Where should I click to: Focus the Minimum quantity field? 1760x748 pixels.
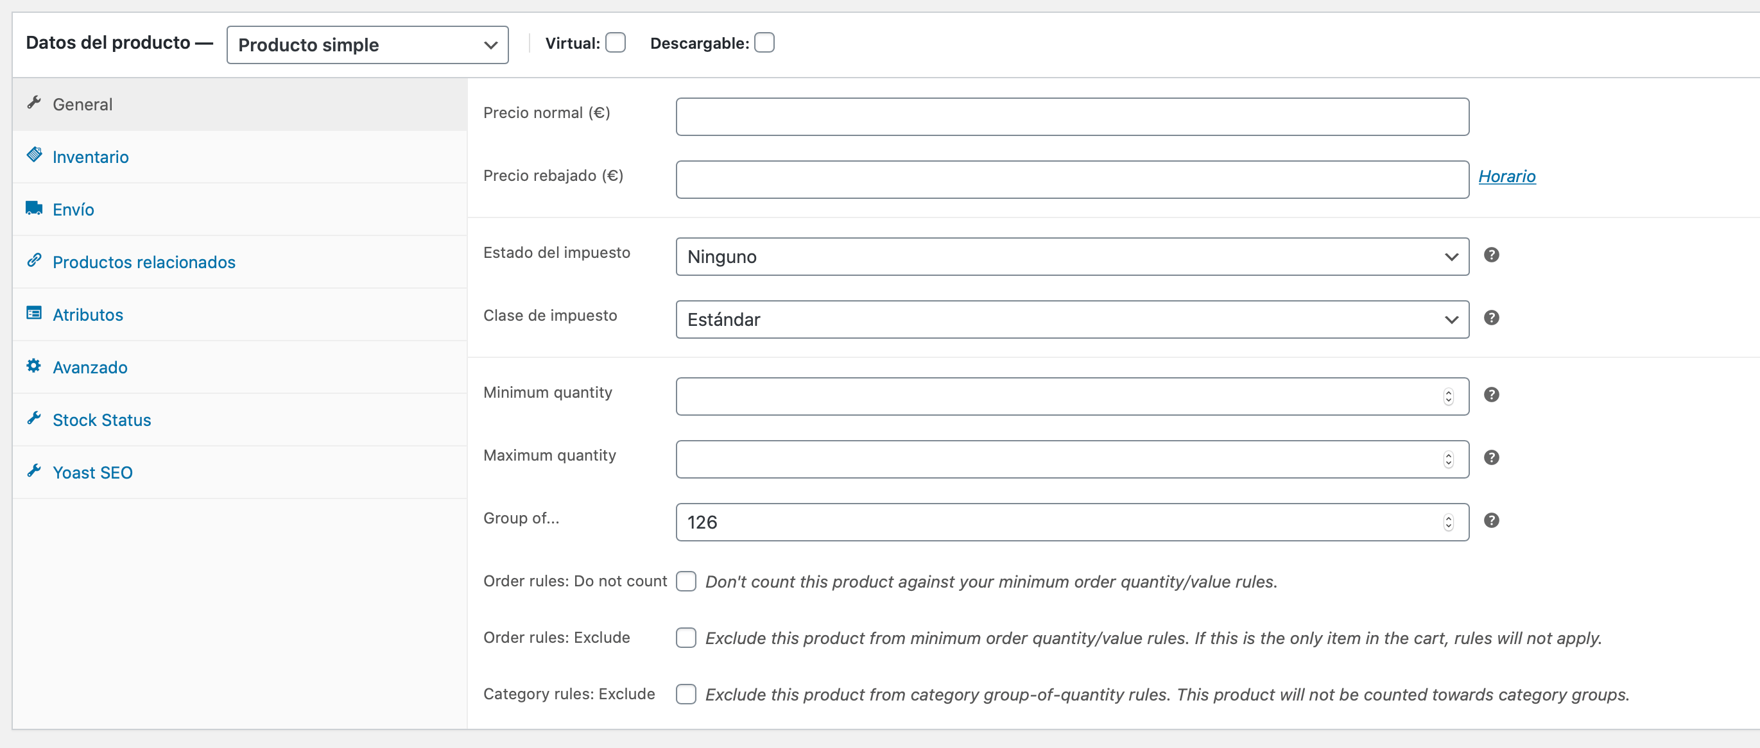pyautogui.click(x=1072, y=397)
